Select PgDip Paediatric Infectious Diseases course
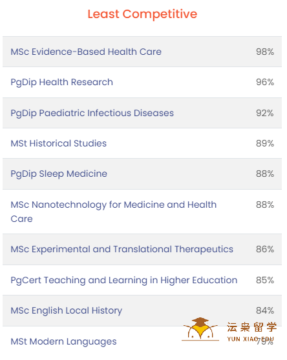Screen dimensions: 287x360 pyautogui.click(x=92, y=113)
